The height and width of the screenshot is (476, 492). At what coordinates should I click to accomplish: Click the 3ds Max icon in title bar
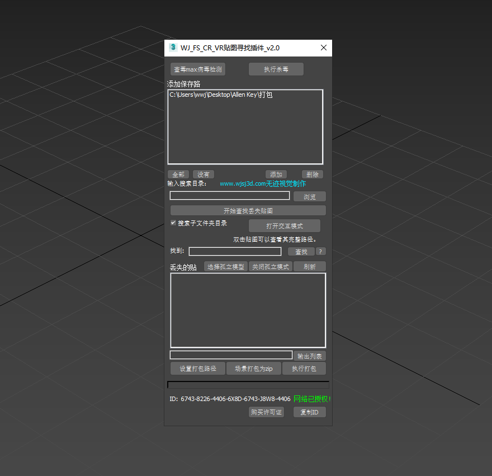click(173, 48)
